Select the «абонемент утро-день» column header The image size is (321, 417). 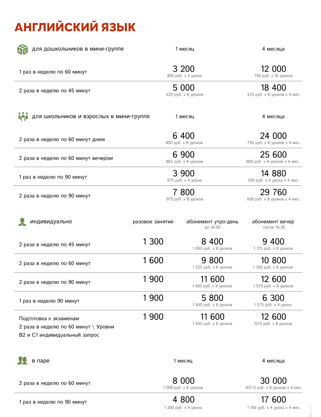tap(212, 222)
